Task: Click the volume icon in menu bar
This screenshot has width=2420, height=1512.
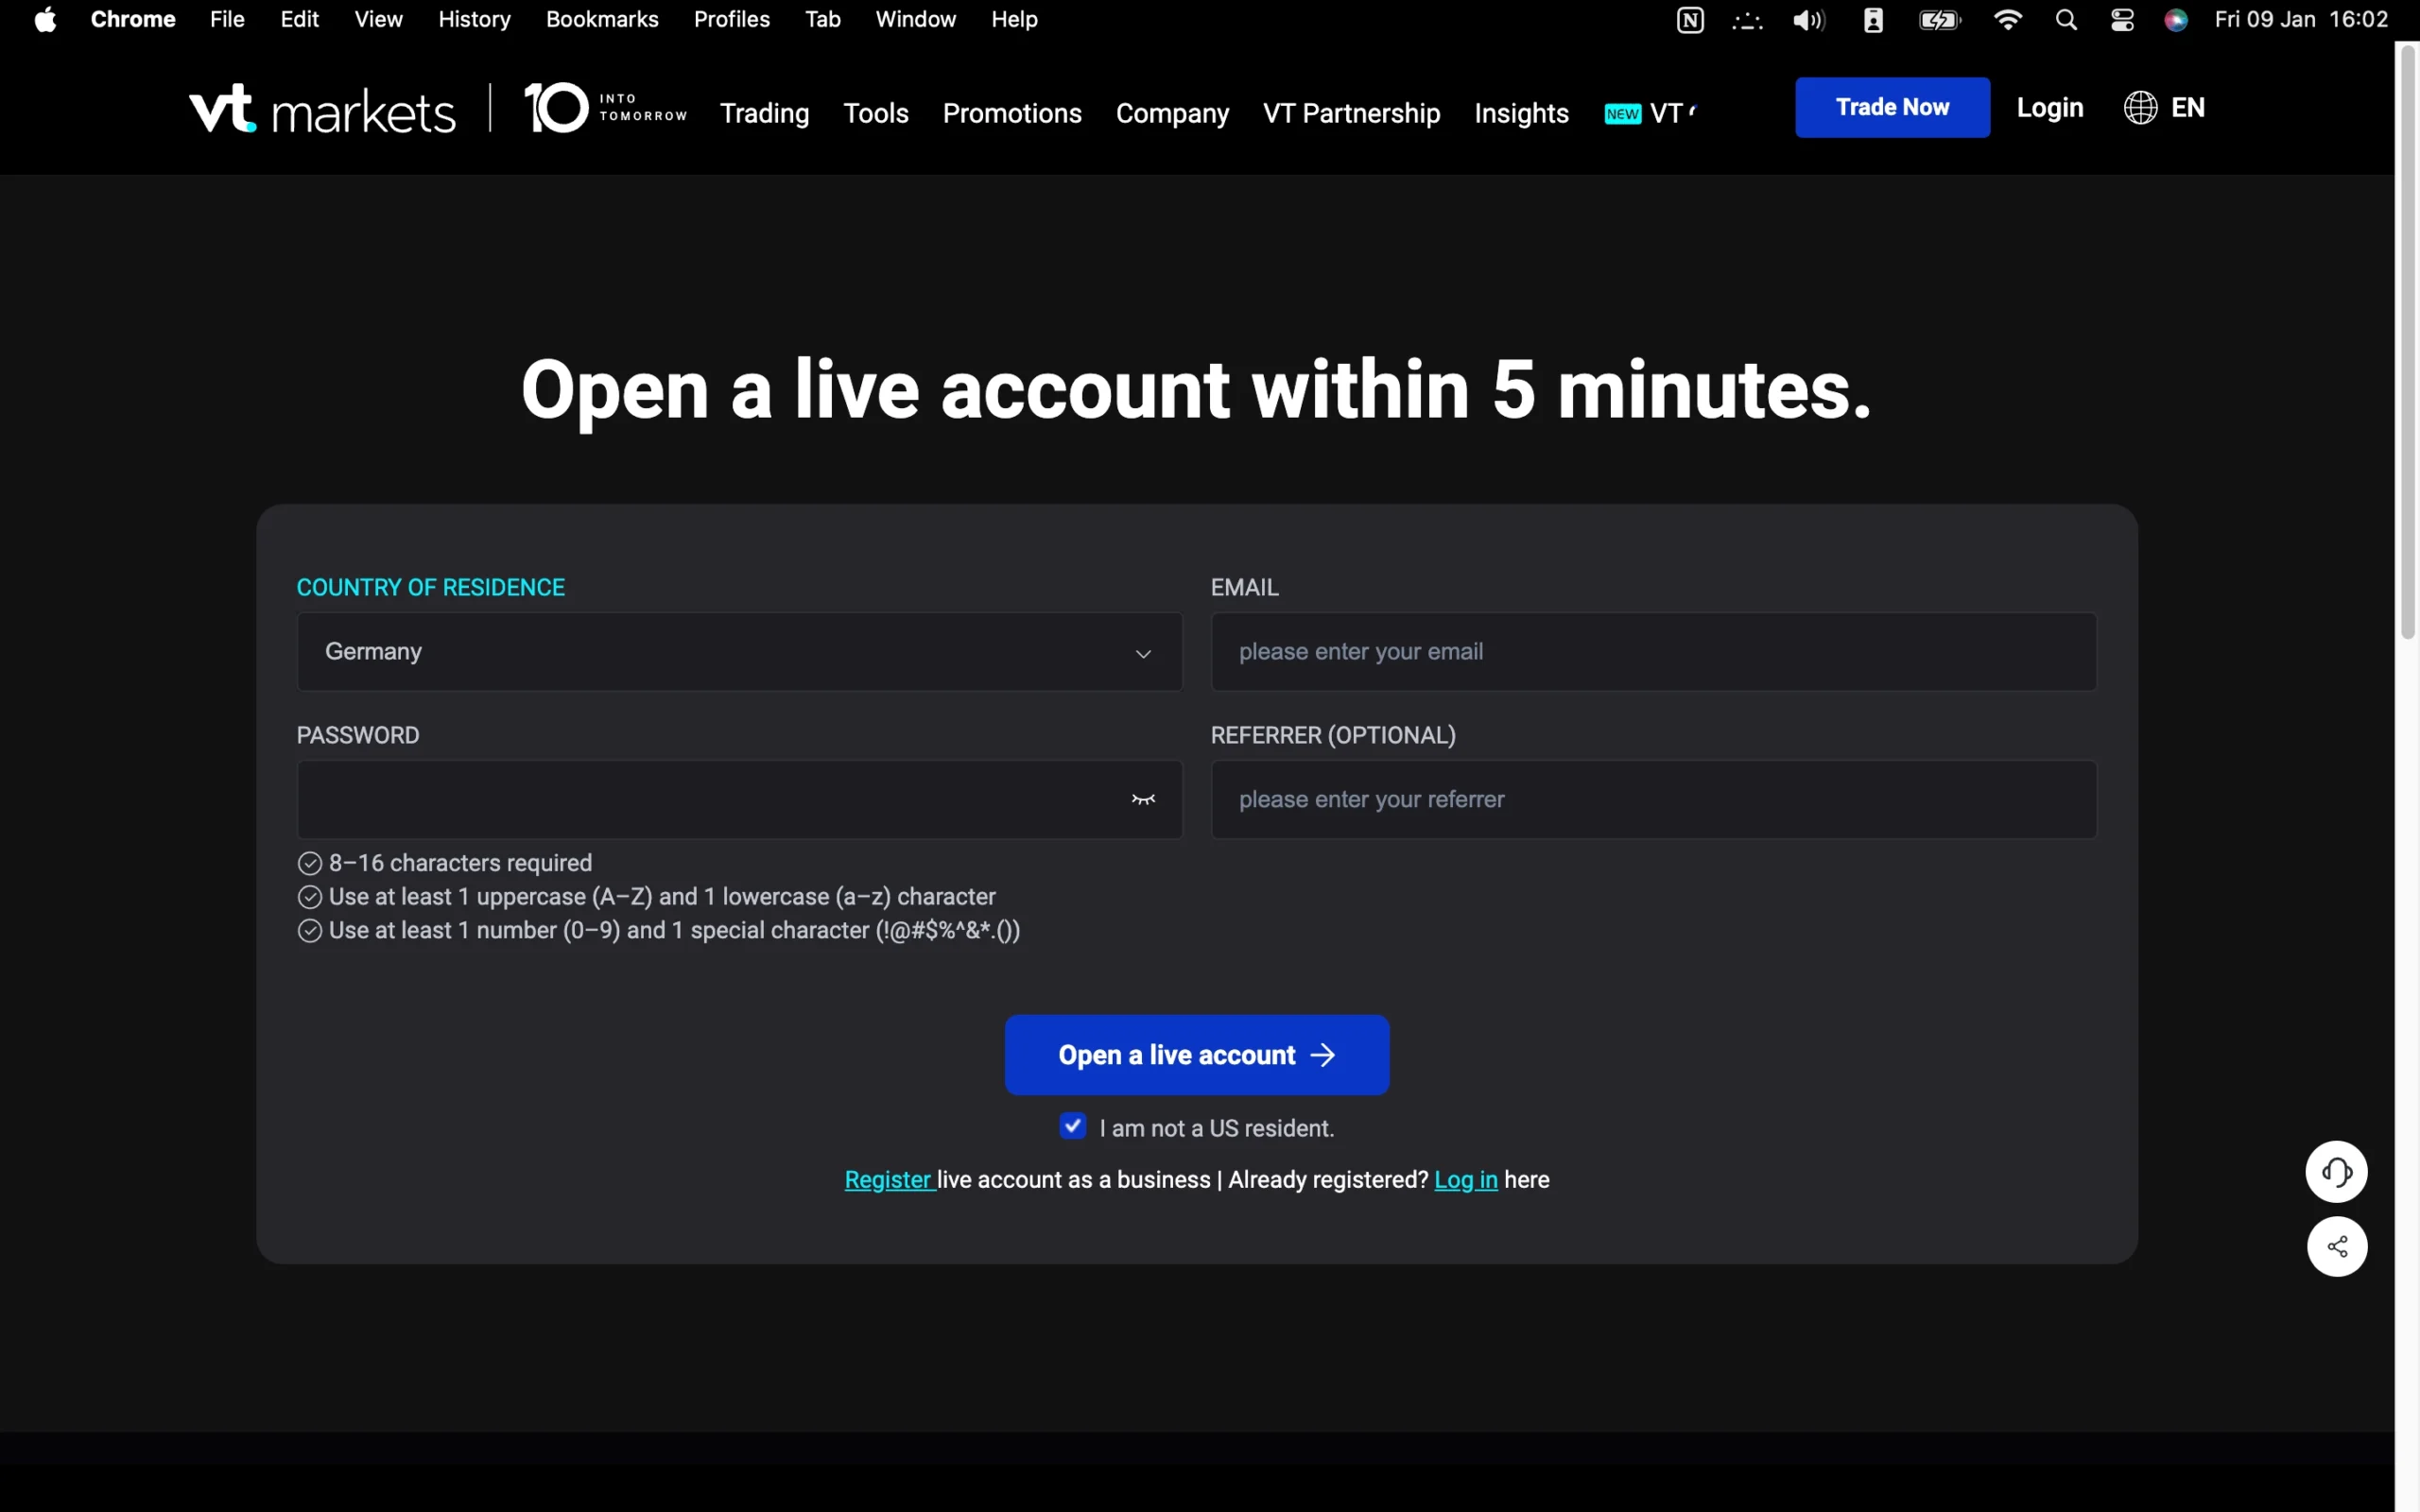Action: tap(1808, 20)
